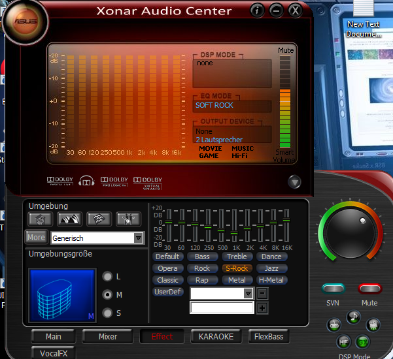Select the opera house environment icon
Viewport: 393px width, 359px height.
[x=70, y=219]
